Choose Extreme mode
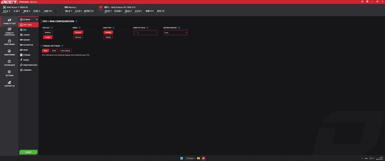 (78, 37)
